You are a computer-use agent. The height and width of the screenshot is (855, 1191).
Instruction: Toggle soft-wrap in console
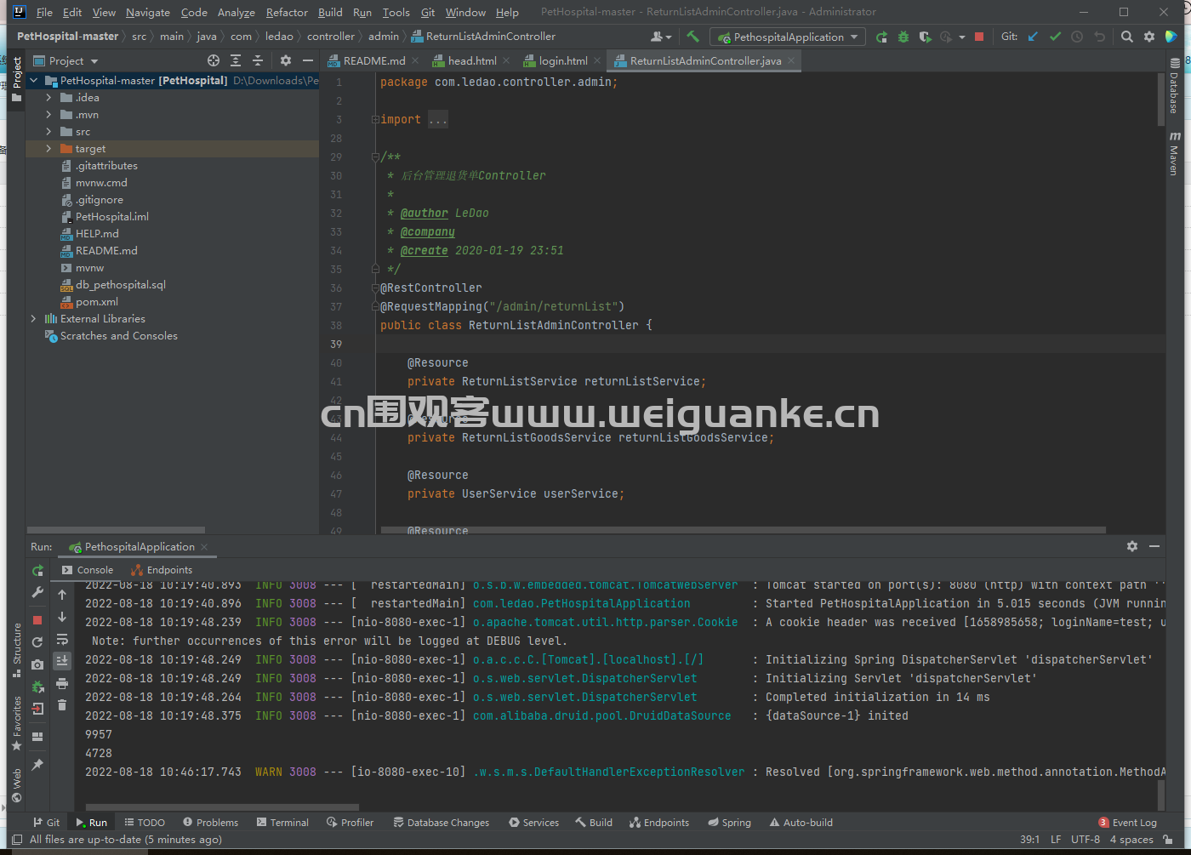[62, 639]
